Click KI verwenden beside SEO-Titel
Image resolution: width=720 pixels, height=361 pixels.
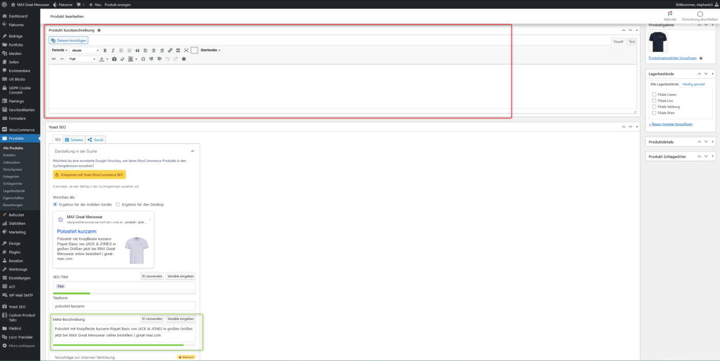(152, 276)
